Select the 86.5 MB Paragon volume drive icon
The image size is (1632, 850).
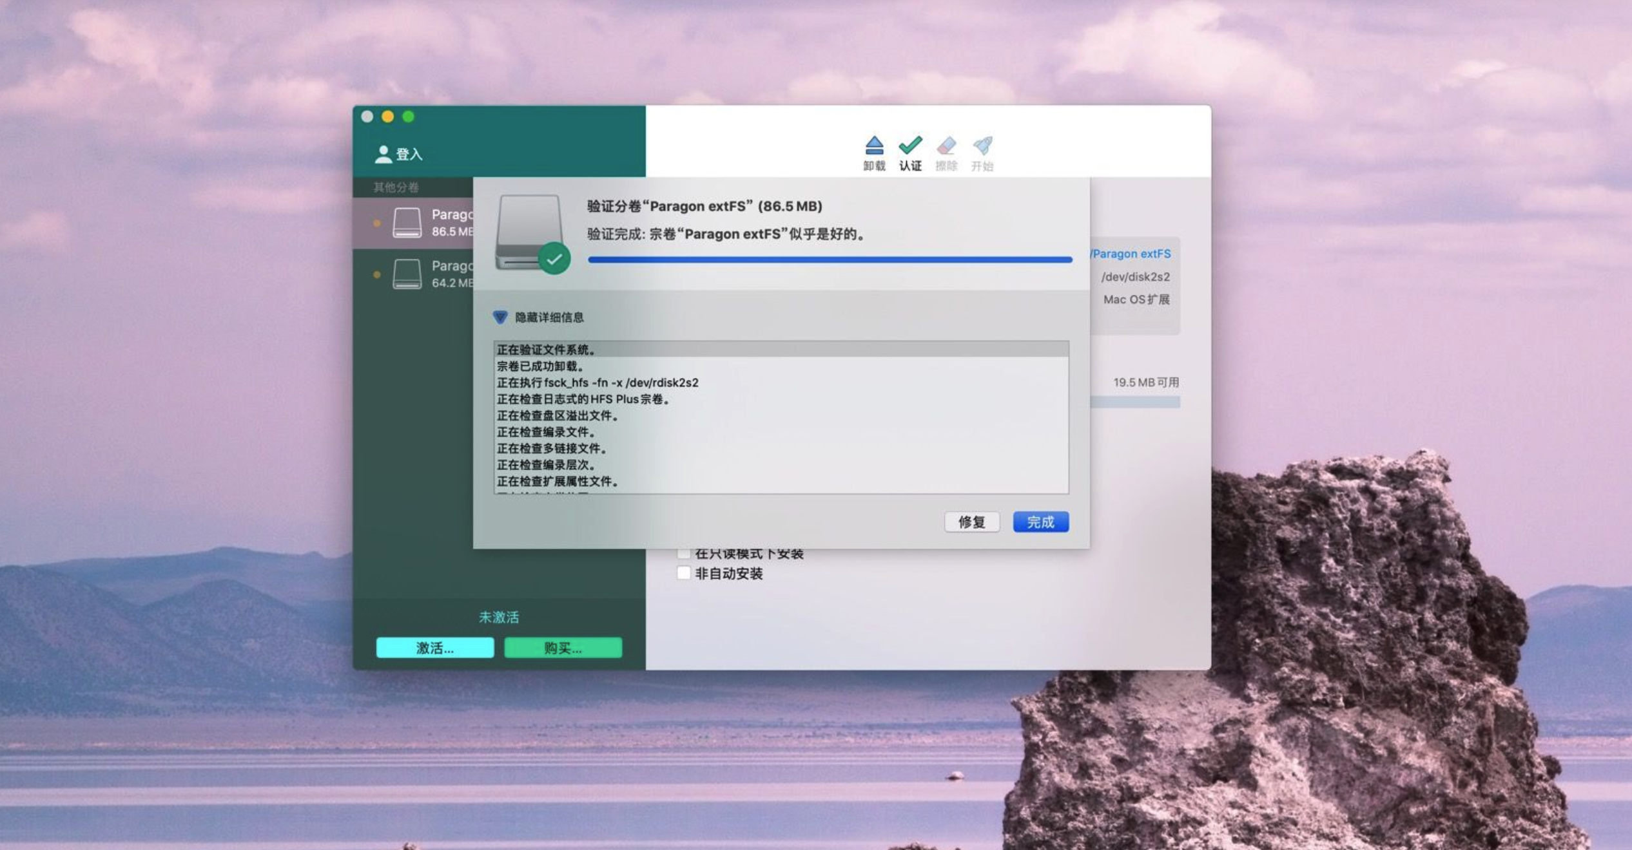(x=407, y=223)
